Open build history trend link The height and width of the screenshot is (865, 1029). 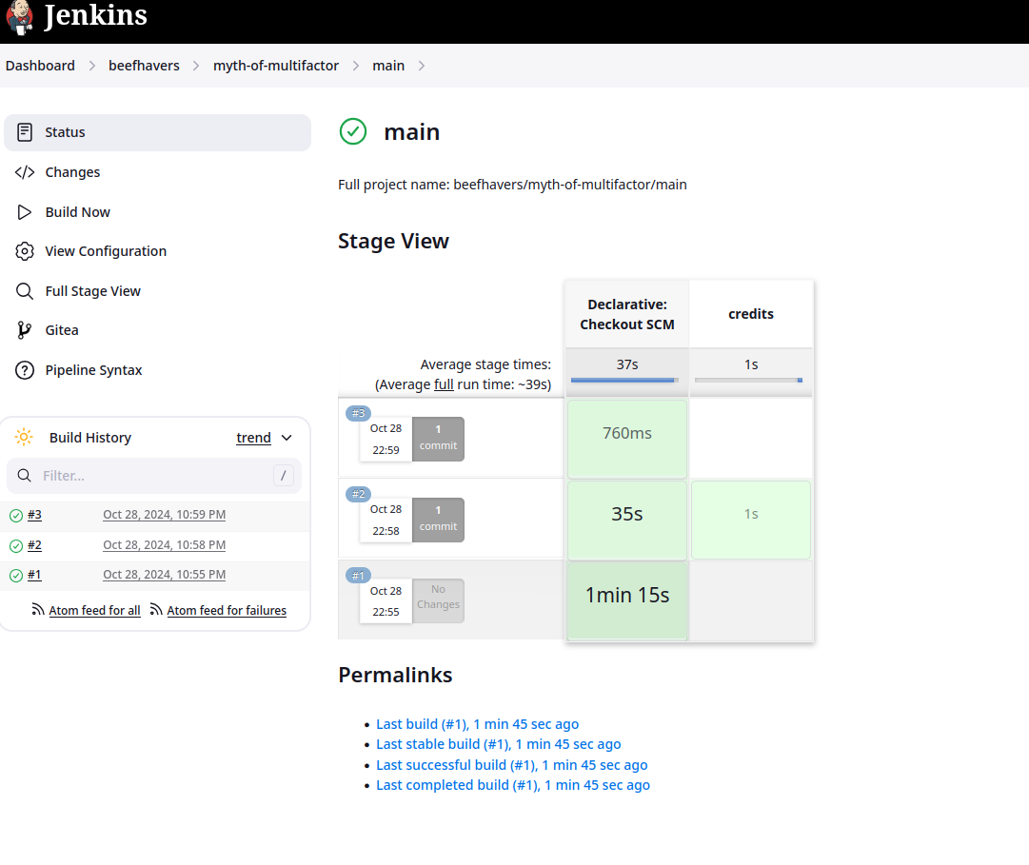pos(253,438)
